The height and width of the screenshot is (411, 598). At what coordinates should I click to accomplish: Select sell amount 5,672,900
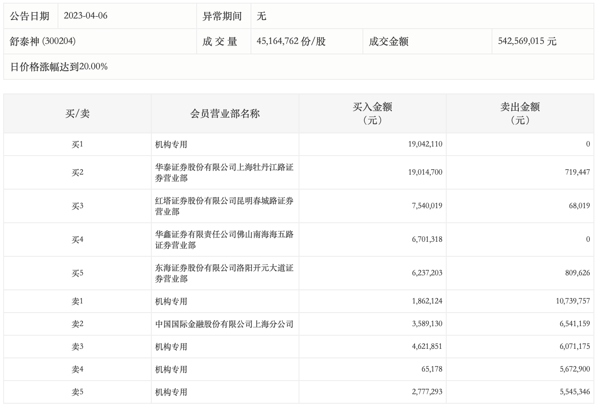[575, 369]
